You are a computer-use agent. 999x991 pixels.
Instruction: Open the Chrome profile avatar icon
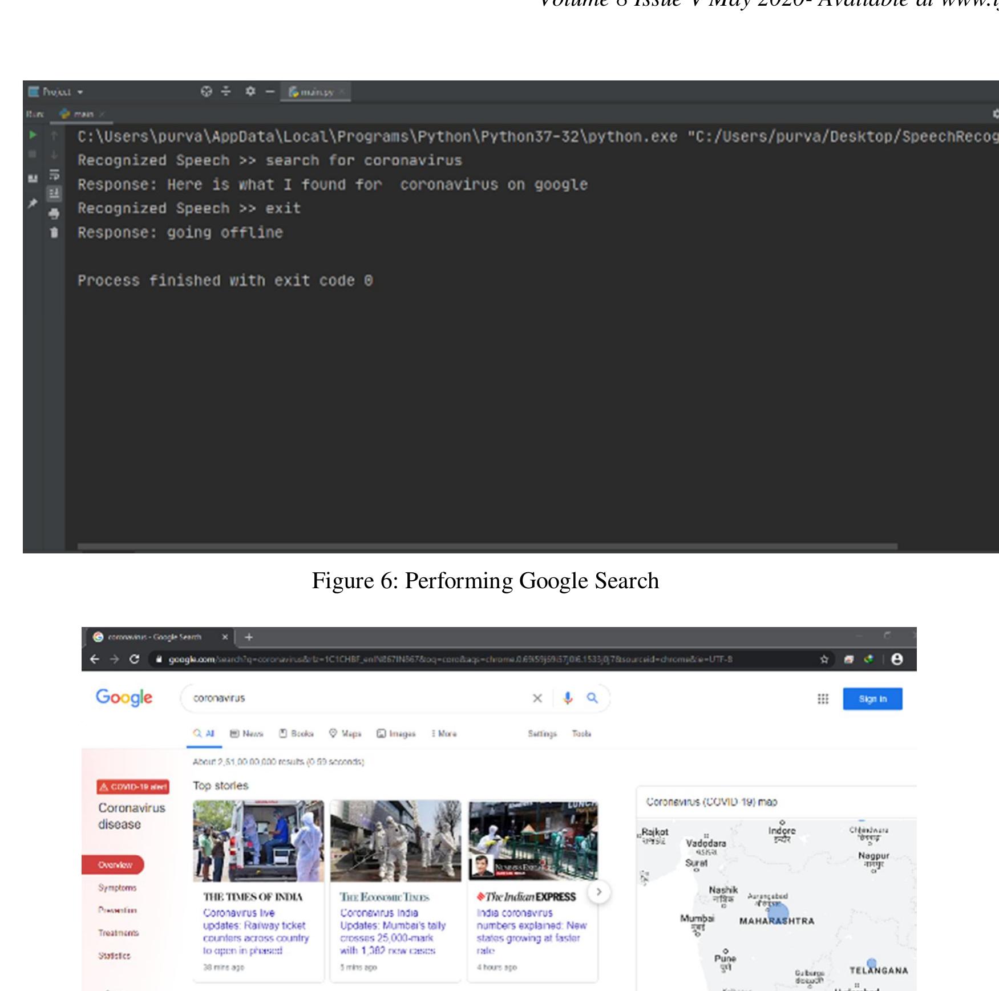pyautogui.click(x=897, y=660)
